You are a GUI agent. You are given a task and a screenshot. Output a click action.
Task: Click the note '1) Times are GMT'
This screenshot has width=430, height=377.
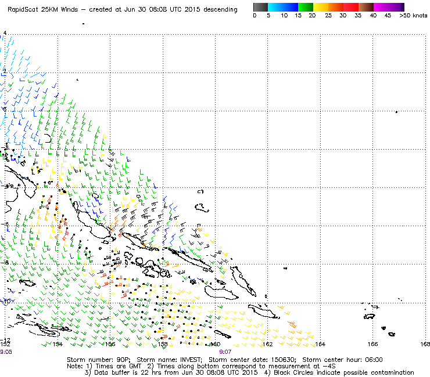pyautogui.click(x=114, y=367)
